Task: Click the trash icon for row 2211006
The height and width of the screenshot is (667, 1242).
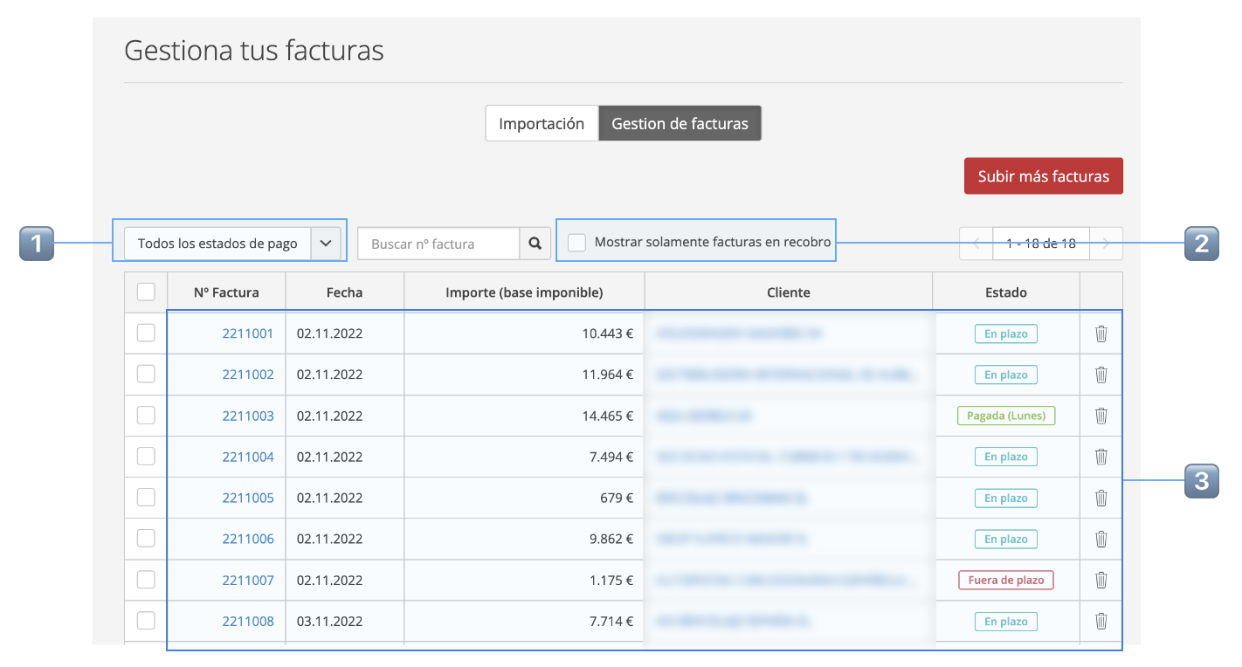Action: 1101,539
